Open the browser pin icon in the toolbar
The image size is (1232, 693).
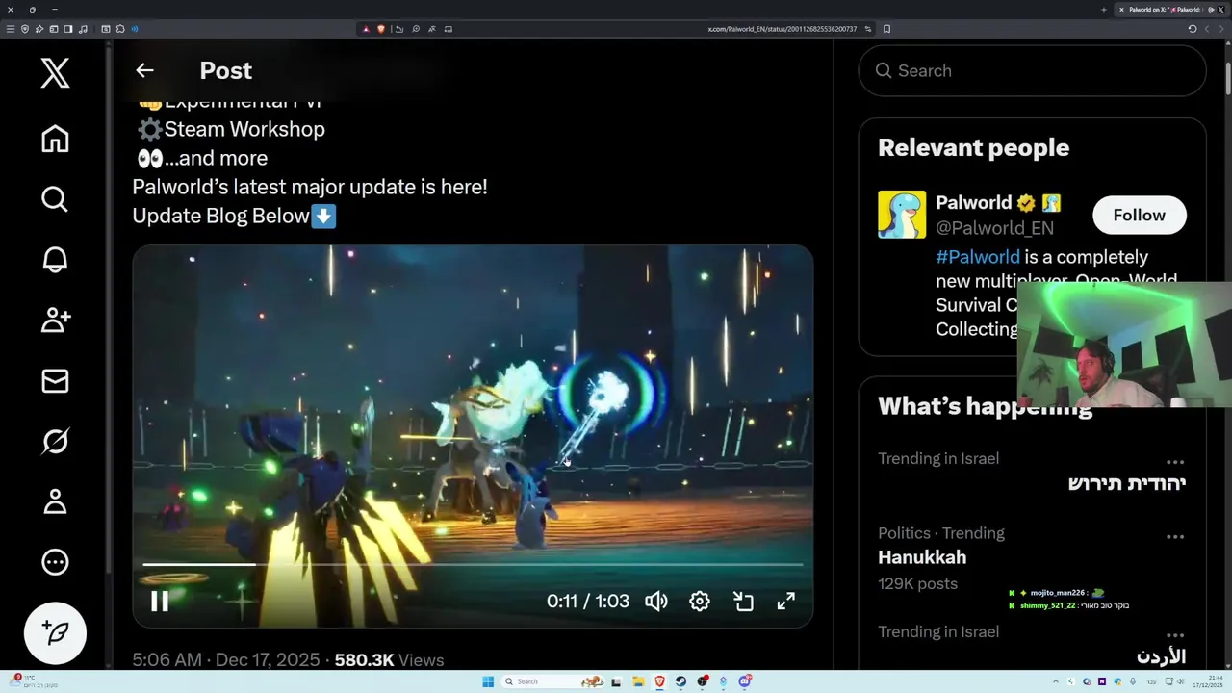(39, 29)
